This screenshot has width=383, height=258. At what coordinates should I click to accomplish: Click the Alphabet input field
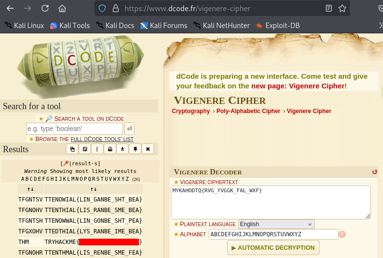(x=273, y=234)
